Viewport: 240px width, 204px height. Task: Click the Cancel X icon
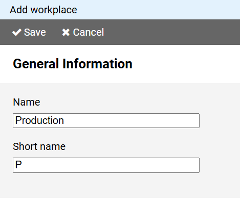66,32
